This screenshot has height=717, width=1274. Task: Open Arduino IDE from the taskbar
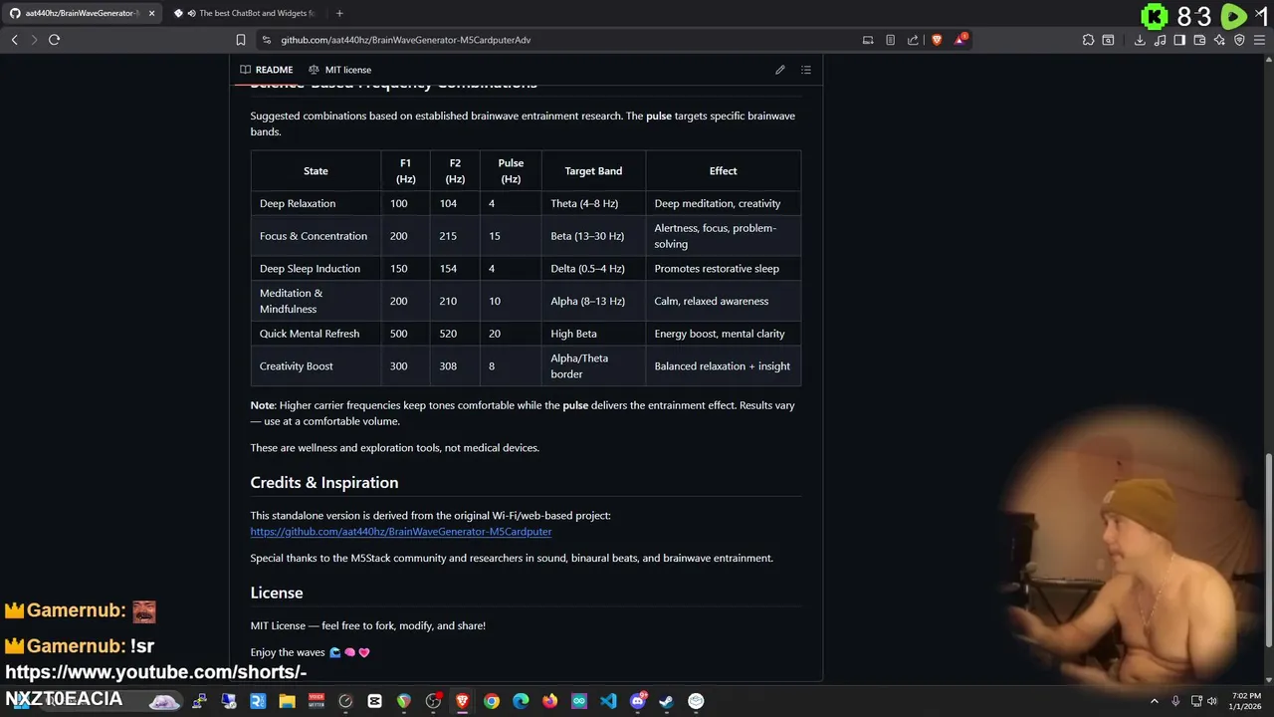click(579, 701)
